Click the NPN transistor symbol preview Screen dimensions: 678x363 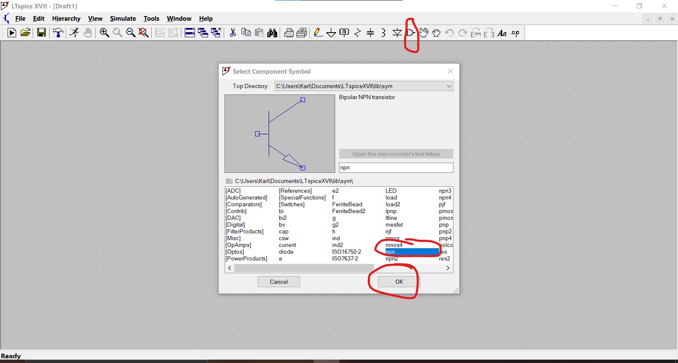pos(280,133)
